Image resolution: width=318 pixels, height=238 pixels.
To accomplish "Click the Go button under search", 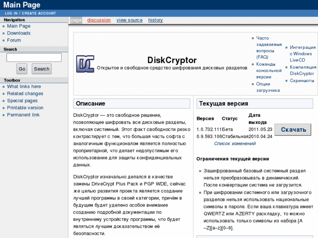I will pos(22,69).
